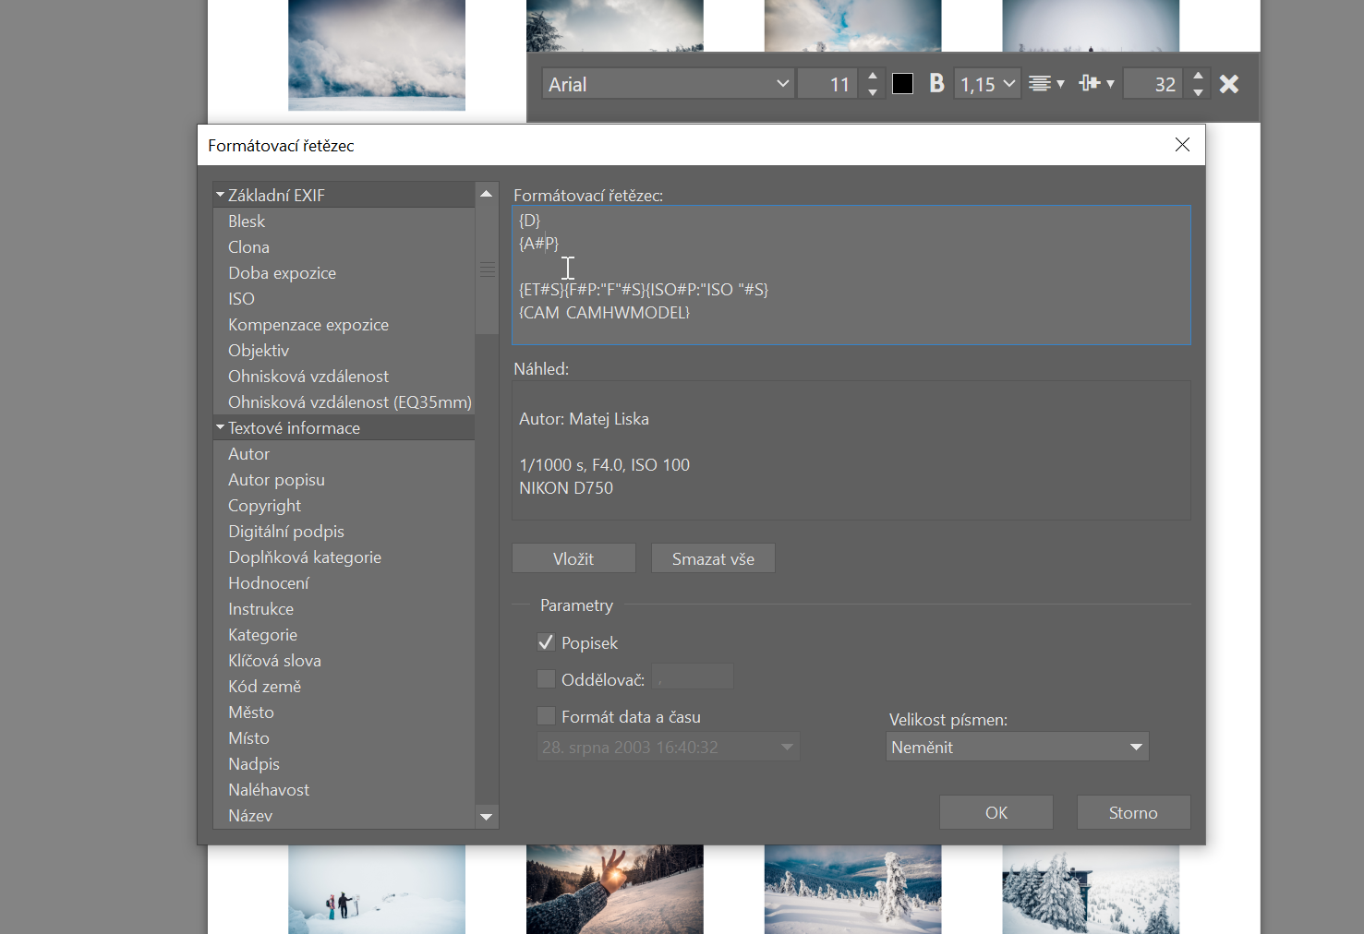Select Ohnisková vzdálenost item

(344, 377)
